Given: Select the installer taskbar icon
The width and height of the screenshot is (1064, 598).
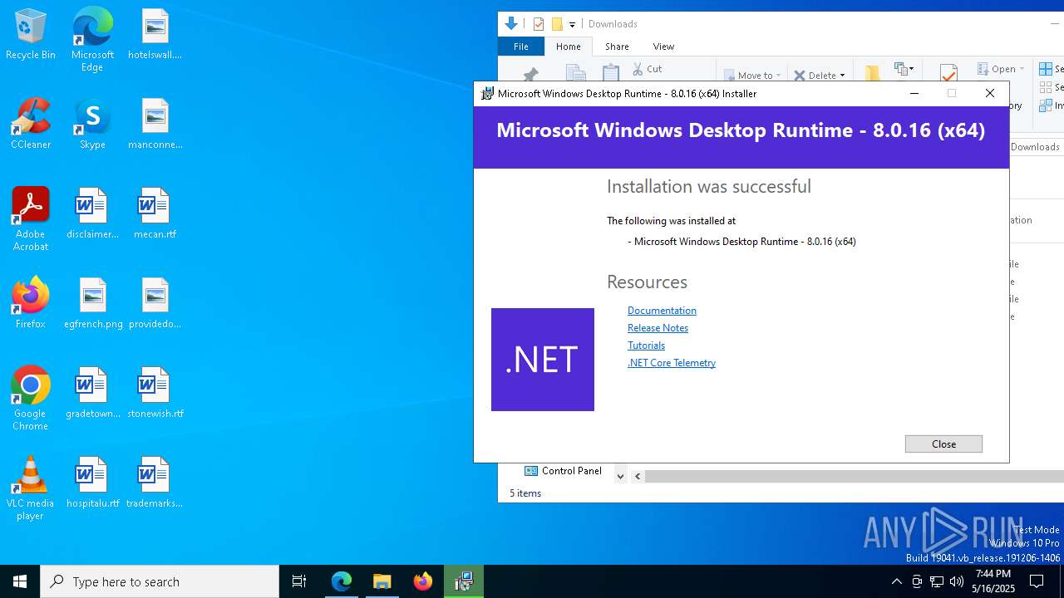Looking at the screenshot, I should [x=464, y=581].
